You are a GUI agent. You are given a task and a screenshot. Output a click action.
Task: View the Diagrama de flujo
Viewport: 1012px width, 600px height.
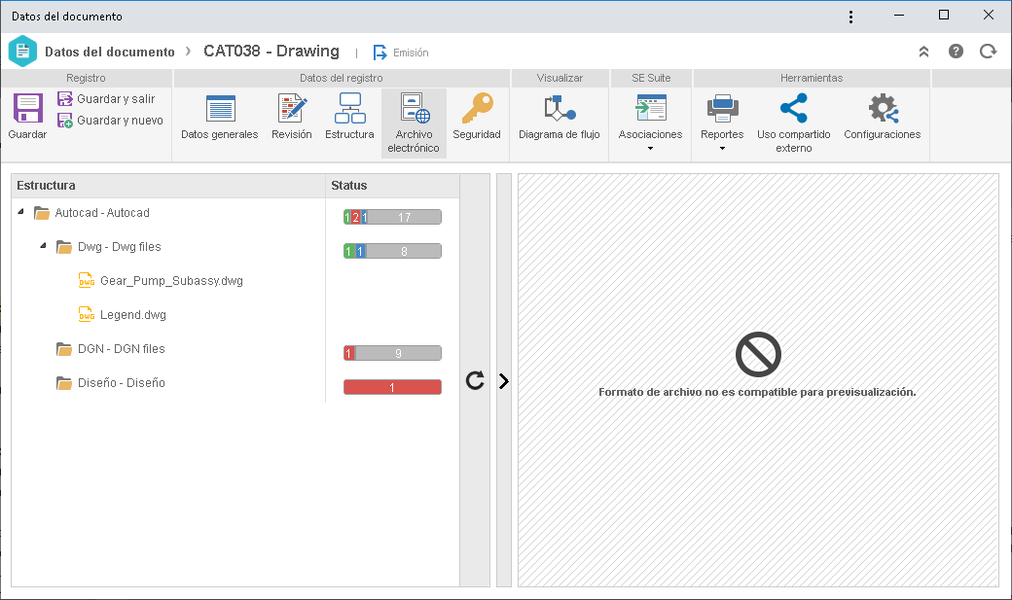560,117
